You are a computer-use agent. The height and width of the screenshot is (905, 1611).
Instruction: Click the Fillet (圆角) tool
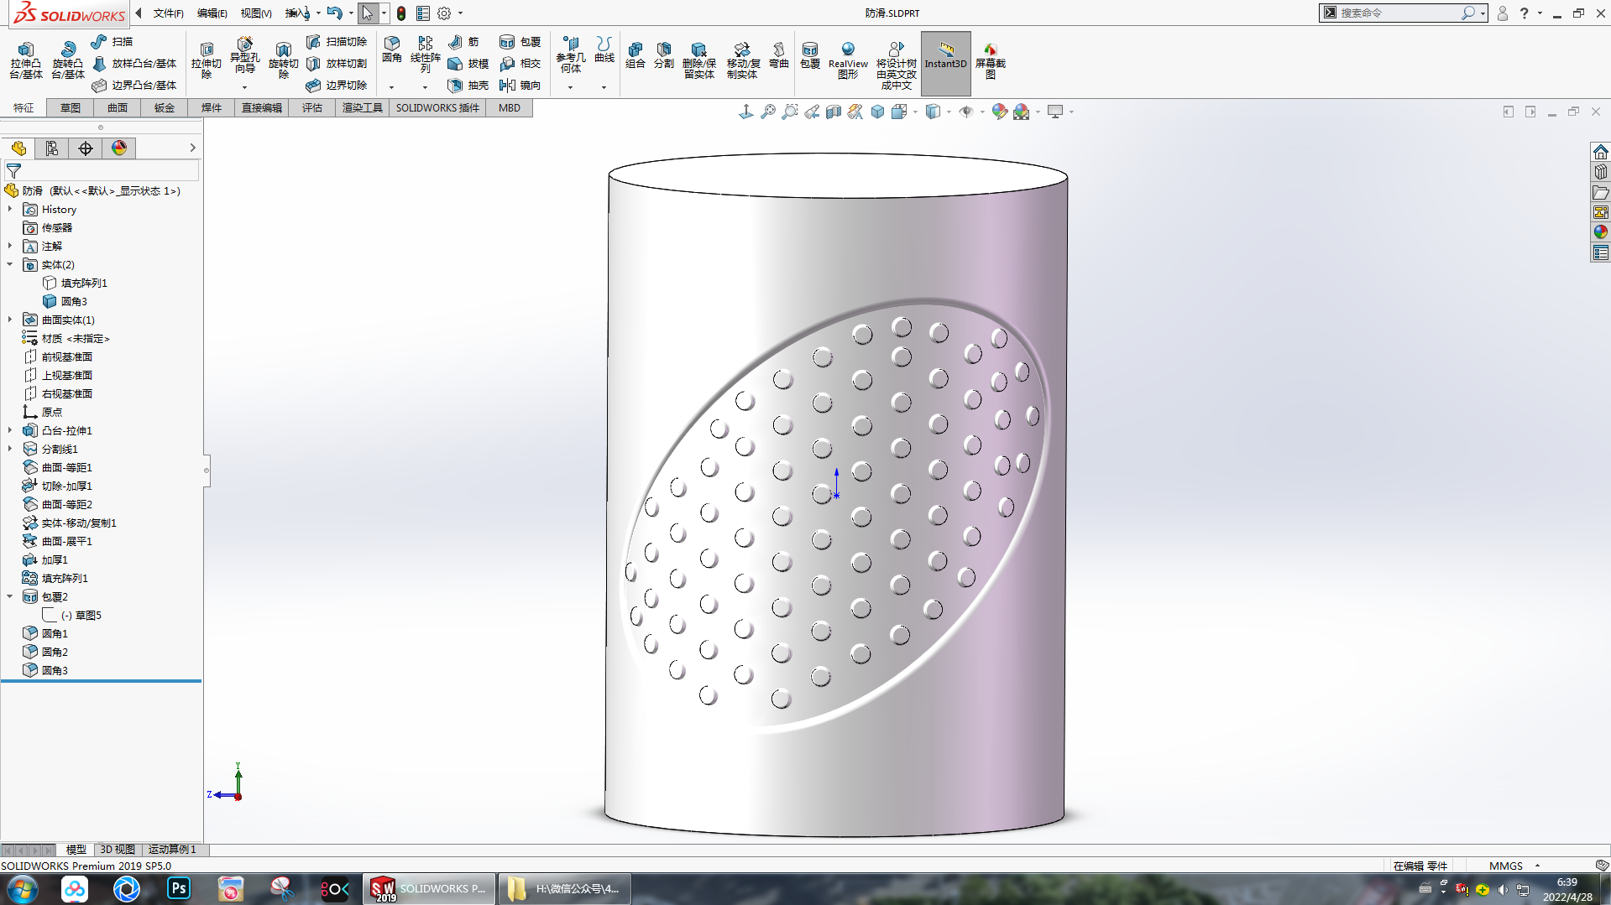(x=392, y=50)
